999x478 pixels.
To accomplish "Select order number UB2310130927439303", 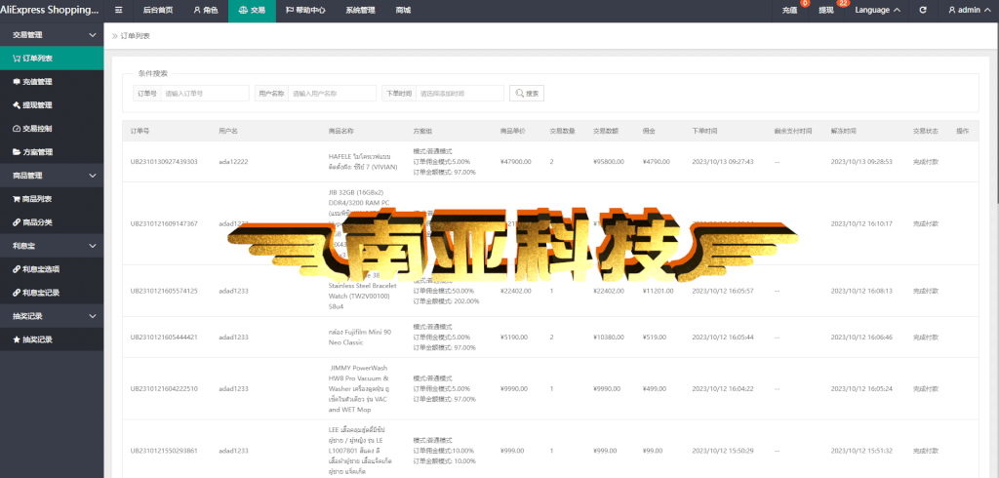I will click(x=164, y=162).
